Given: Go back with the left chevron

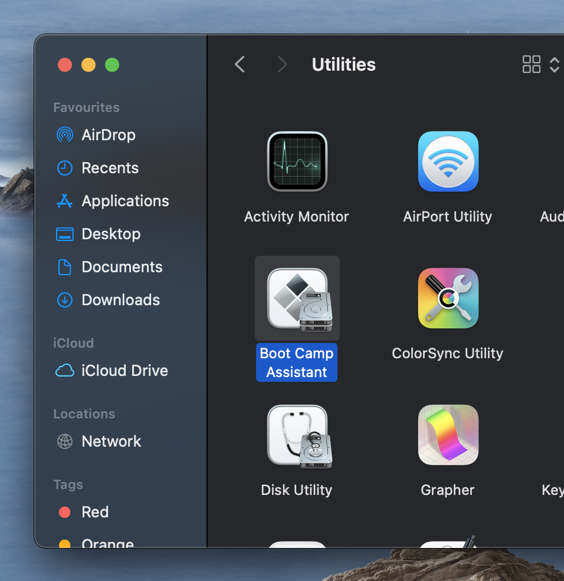Looking at the screenshot, I should tap(240, 64).
